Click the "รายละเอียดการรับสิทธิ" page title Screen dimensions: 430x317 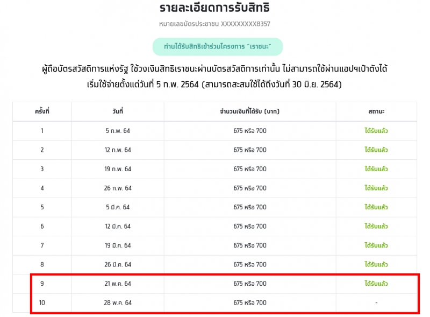coord(214,8)
